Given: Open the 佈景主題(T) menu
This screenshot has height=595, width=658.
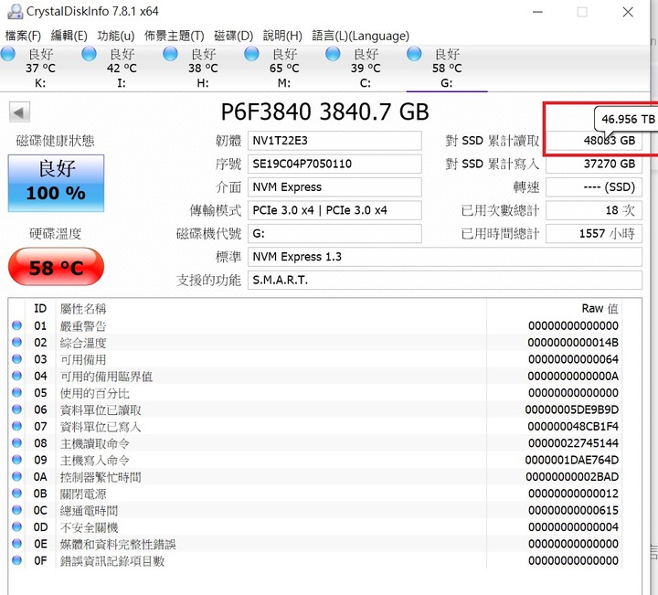Looking at the screenshot, I should click(175, 36).
